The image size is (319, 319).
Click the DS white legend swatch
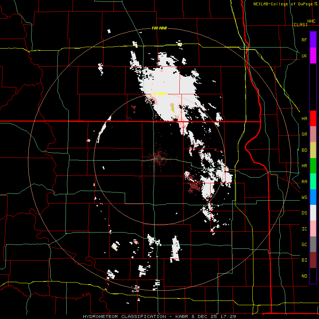point(313,213)
